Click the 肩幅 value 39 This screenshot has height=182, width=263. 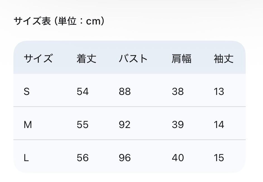point(178,125)
